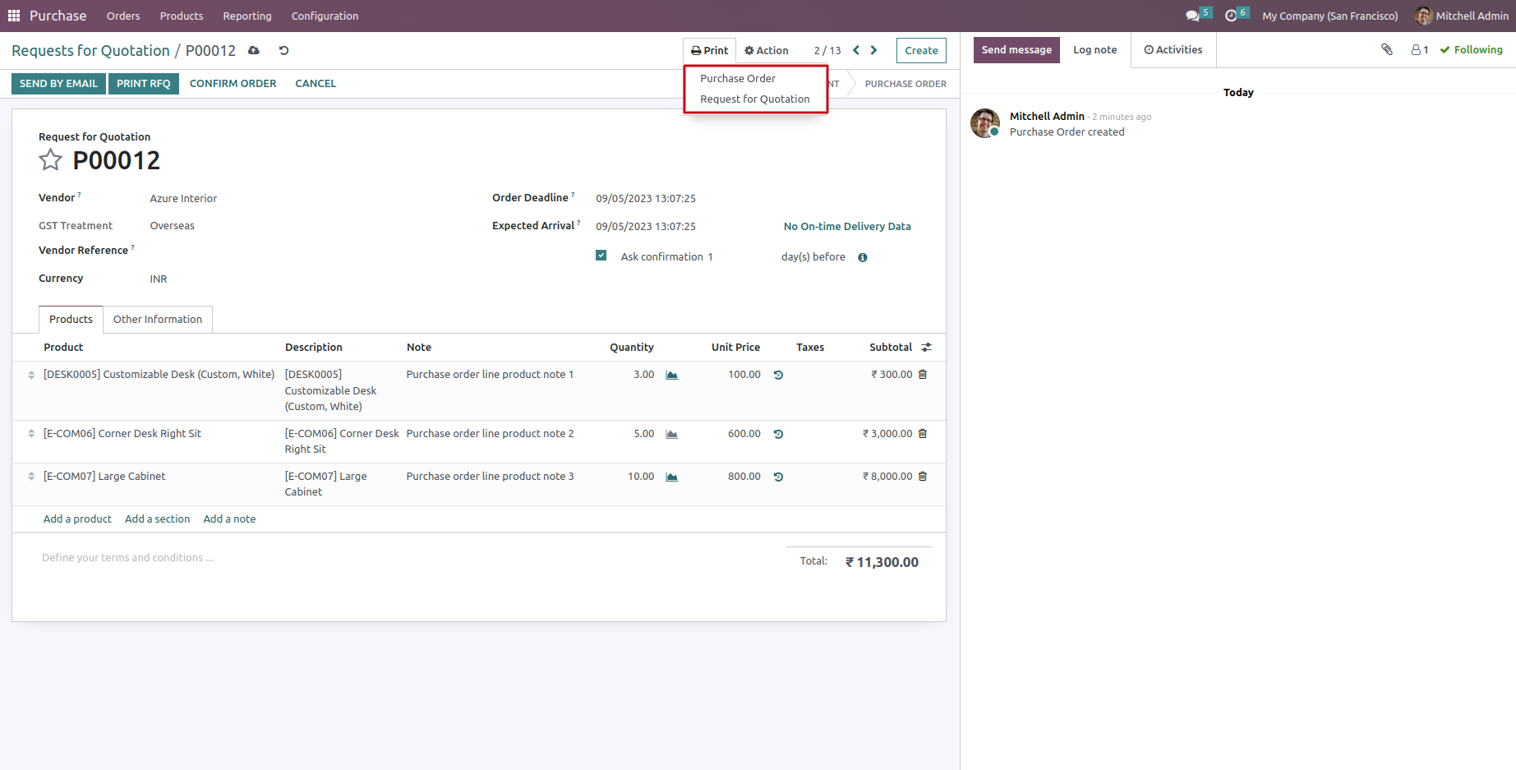Delete the Large Cabinet order line
1516x770 pixels.
pos(922,477)
